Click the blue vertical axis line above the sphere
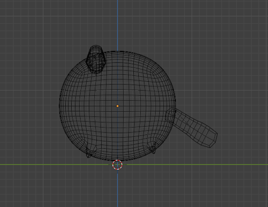 118,25
